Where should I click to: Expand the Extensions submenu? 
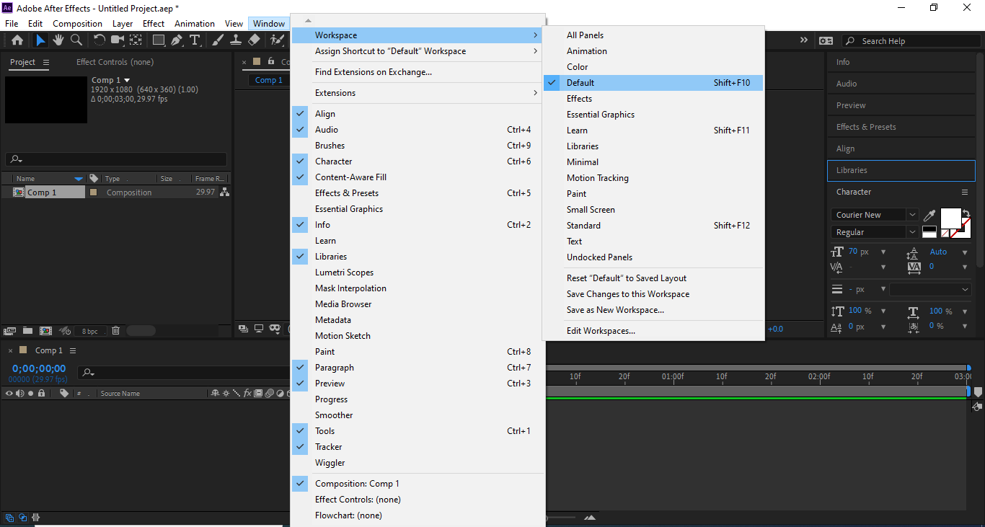point(417,93)
